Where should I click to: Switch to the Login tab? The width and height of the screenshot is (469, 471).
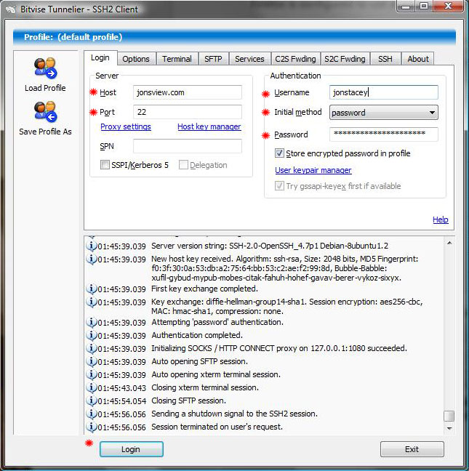point(100,57)
